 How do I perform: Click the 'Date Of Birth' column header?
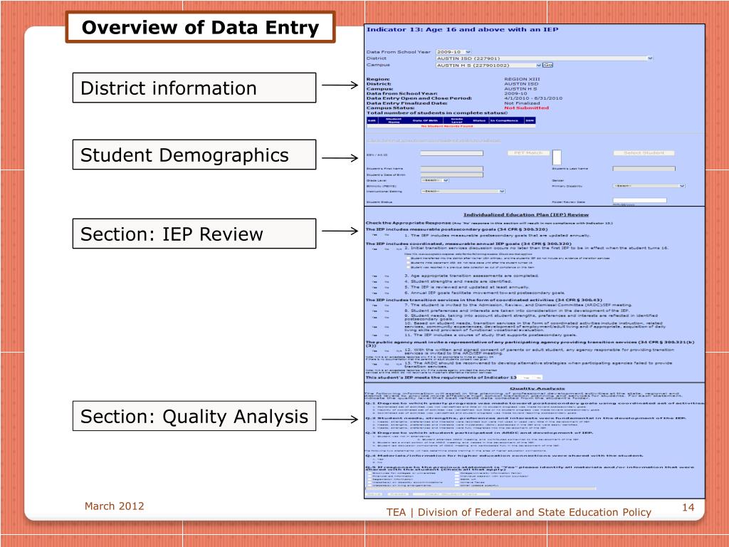(425, 120)
